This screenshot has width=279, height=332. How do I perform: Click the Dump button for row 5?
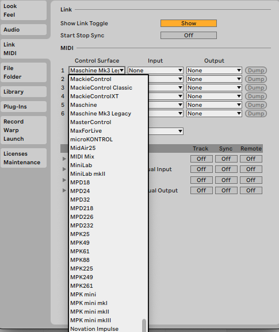click(256, 105)
